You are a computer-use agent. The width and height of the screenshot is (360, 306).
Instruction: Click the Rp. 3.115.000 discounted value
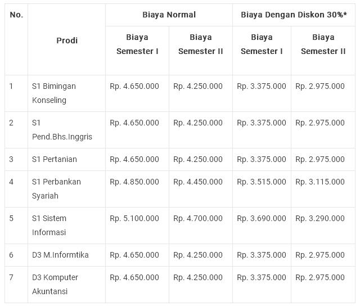(320, 182)
